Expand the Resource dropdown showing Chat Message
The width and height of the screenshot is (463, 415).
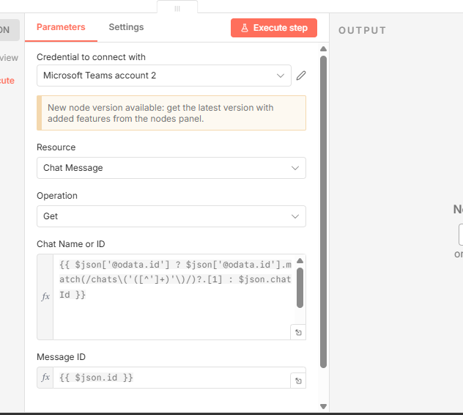click(171, 168)
